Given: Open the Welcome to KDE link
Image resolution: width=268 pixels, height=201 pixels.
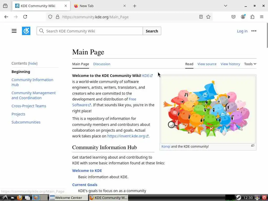Looking at the screenshot, I should click(87, 171).
